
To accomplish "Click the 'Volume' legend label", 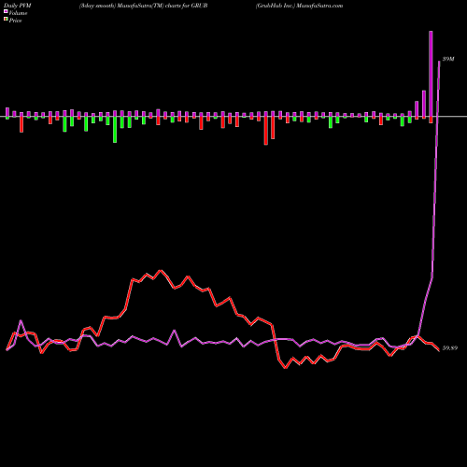I will 18,13.
